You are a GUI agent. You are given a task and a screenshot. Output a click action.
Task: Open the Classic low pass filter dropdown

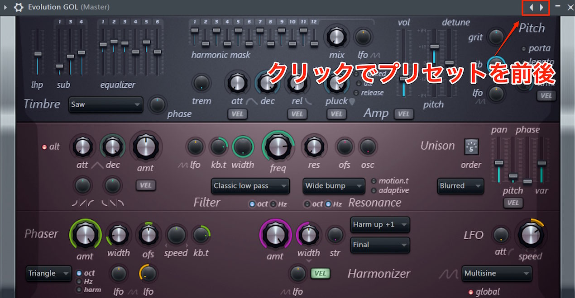(x=250, y=186)
